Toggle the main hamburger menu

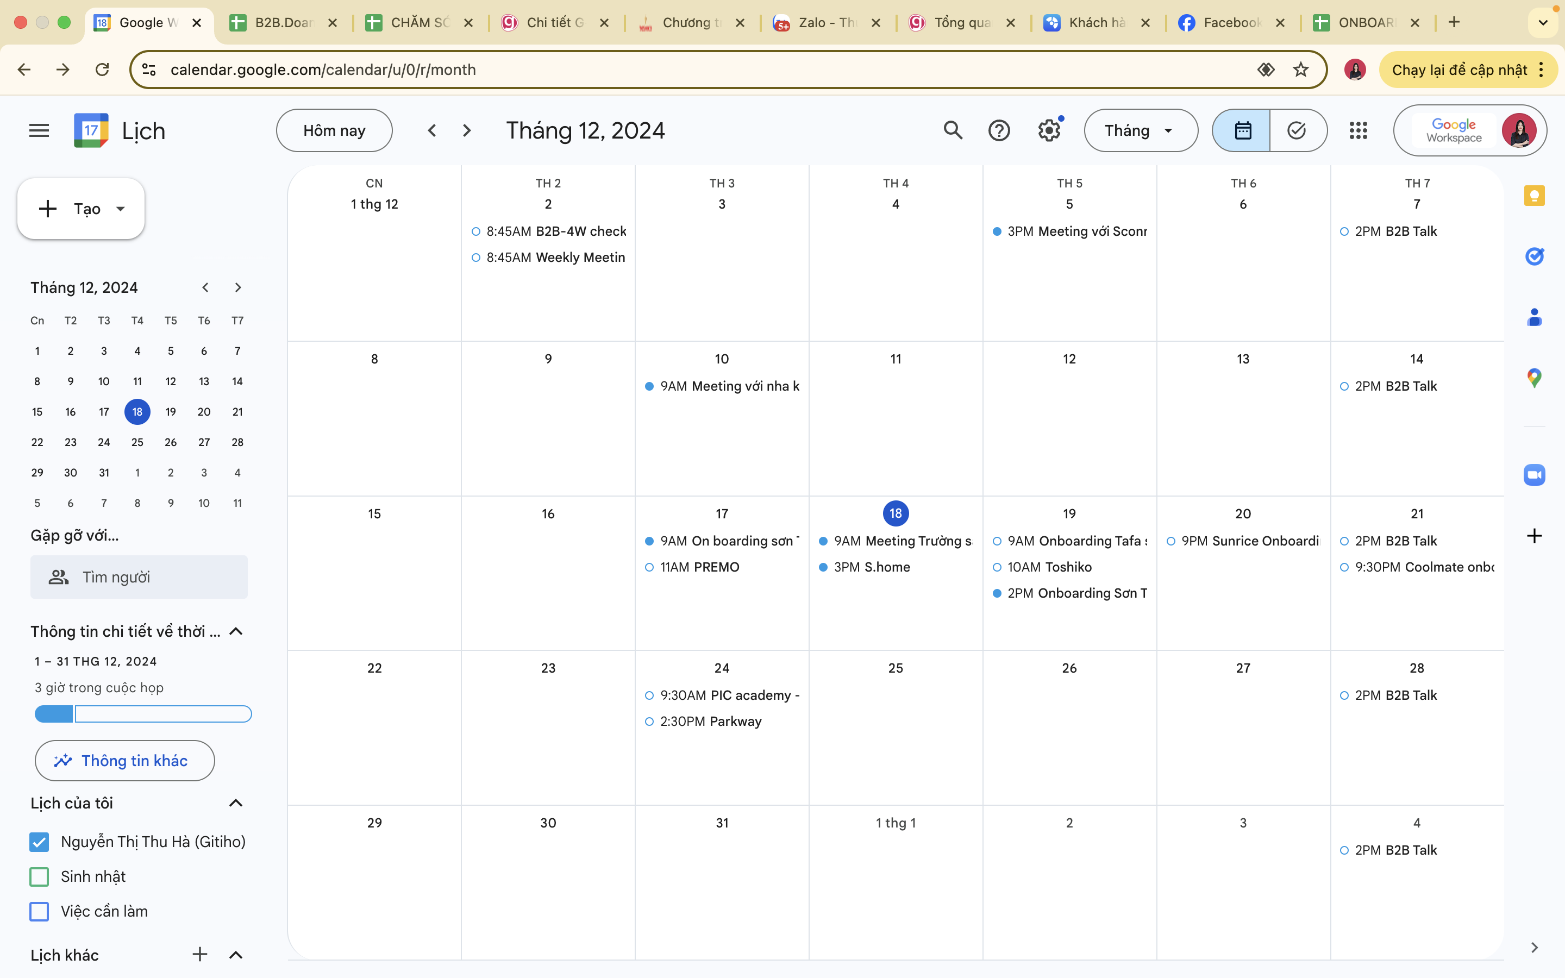[39, 130]
